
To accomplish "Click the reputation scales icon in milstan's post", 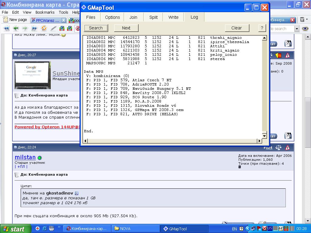I will pyautogui.click(x=278, y=147).
